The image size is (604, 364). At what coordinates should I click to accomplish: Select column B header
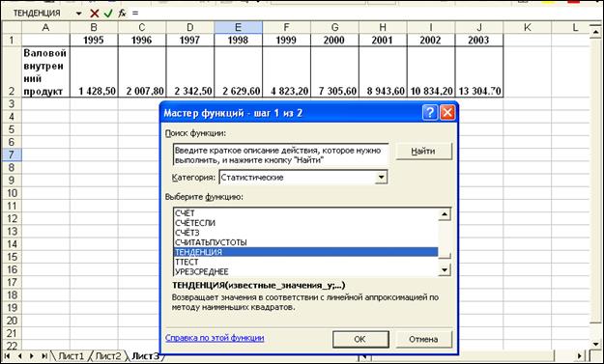click(x=94, y=27)
